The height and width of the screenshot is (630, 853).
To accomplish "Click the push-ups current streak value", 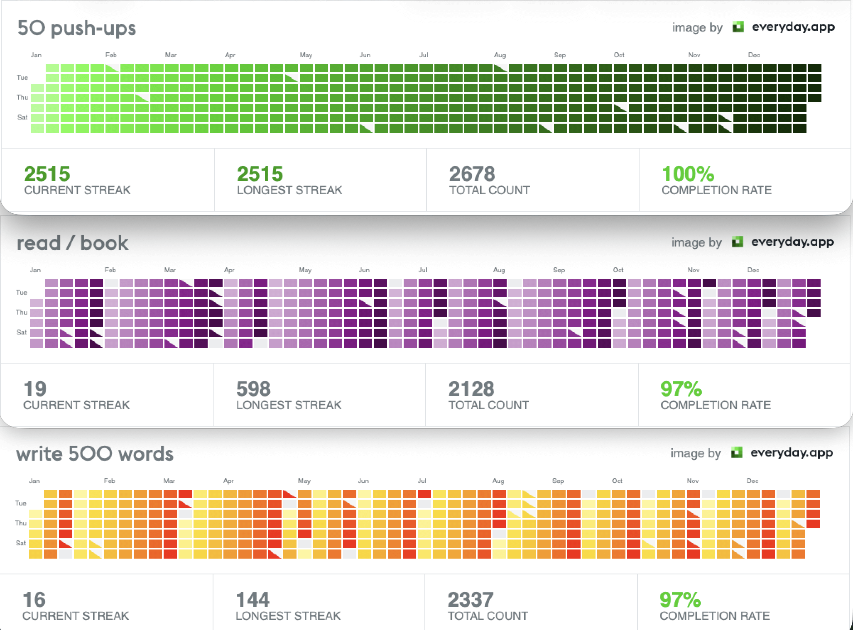I will 47,174.
